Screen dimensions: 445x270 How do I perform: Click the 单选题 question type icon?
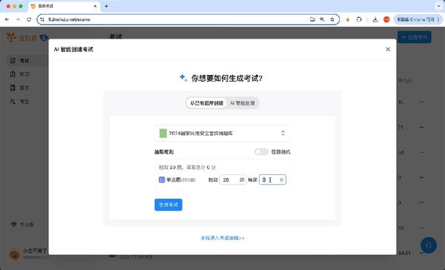[x=162, y=180]
